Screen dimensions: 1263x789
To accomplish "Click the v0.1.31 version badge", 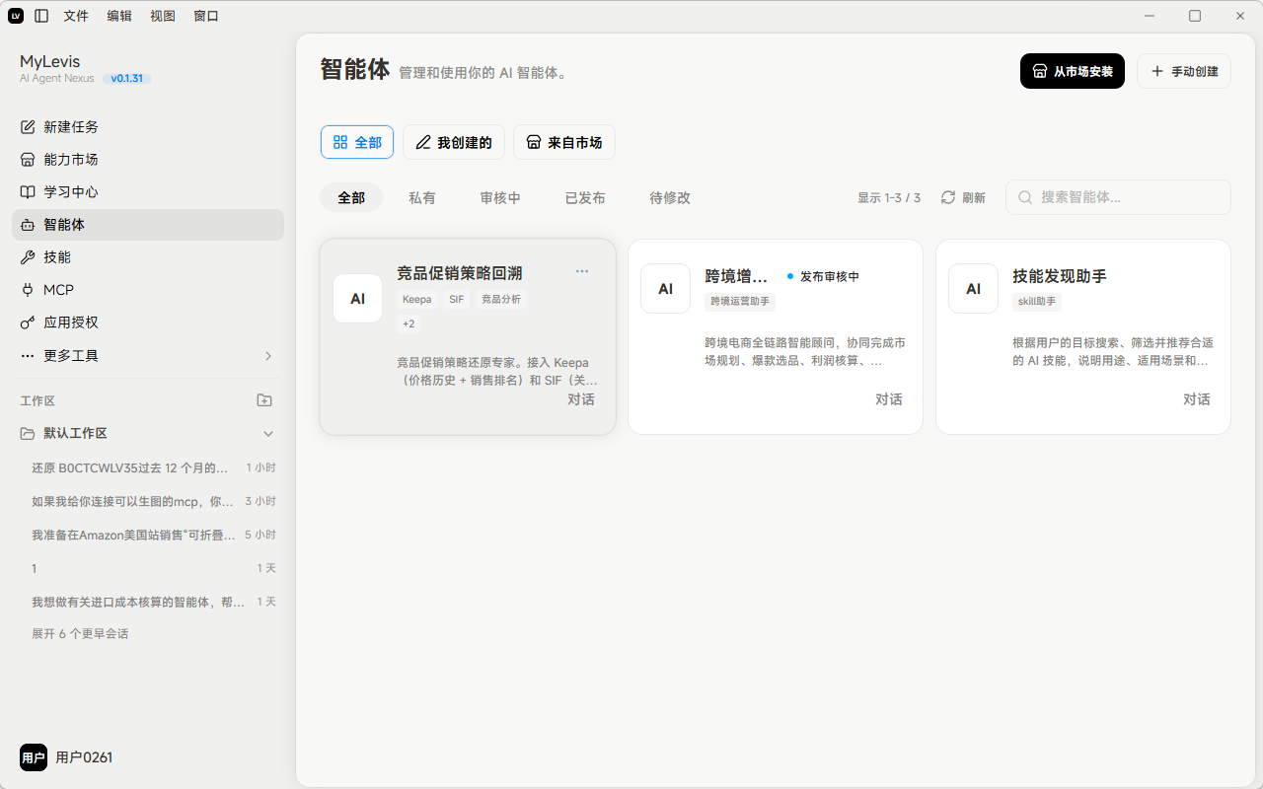I will 126,78.
